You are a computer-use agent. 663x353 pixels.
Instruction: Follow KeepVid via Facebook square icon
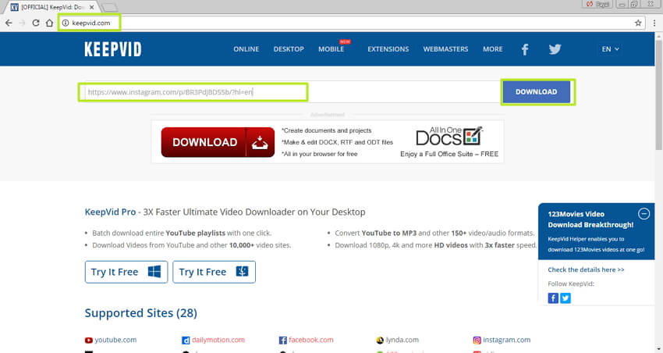[553, 298]
